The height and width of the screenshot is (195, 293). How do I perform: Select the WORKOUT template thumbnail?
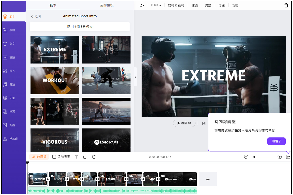[x=55, y=80]
